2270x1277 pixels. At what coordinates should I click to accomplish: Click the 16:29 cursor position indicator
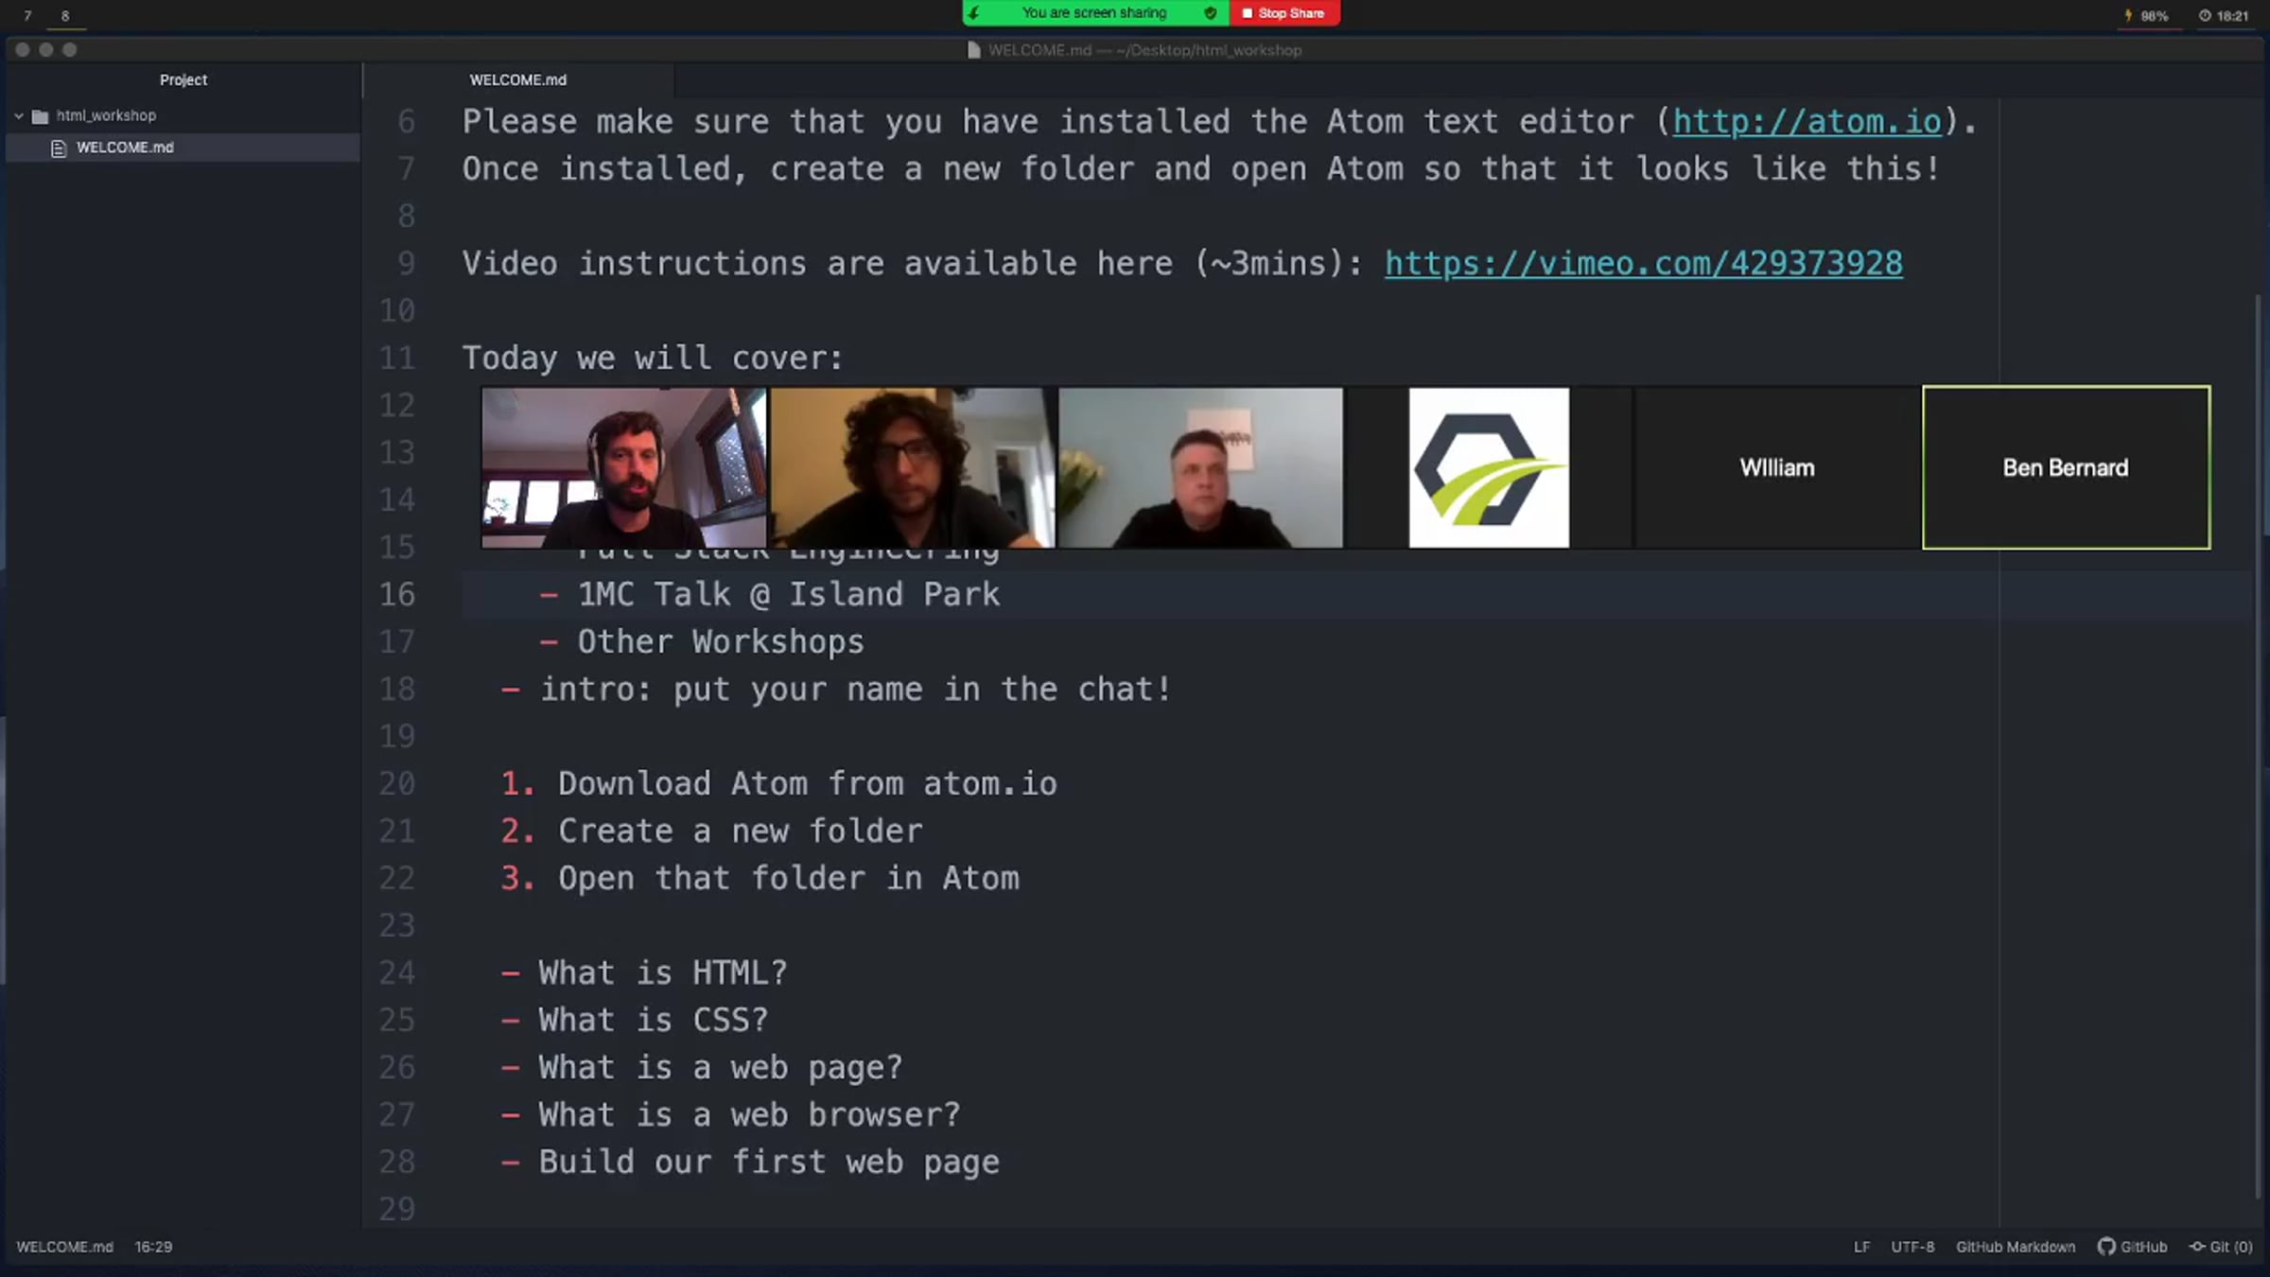click(x=153, y=1247)
